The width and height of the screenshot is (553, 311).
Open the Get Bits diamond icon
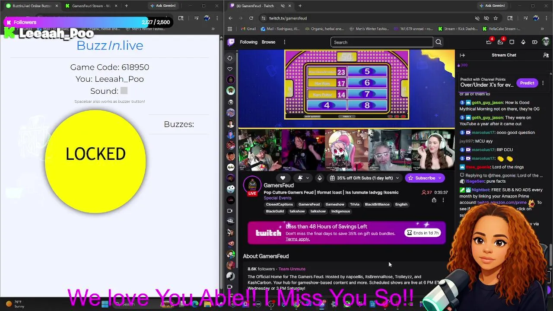(x=523, y=42)
